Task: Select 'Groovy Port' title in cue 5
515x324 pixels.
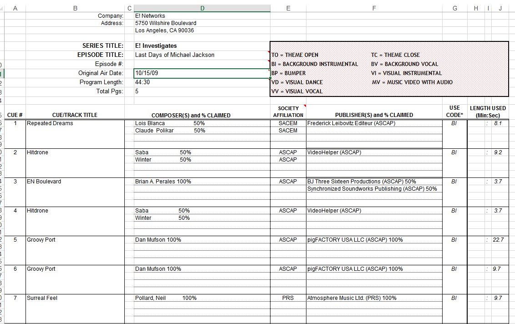Action: click(x=41, y=240)
